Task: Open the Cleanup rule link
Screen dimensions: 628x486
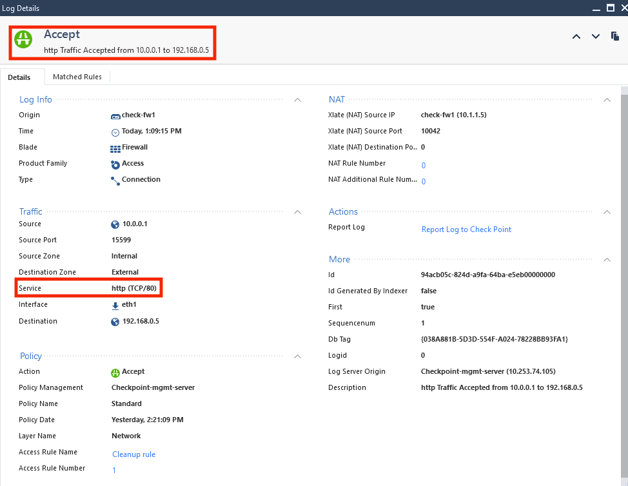Action: [x=134, y=454]
